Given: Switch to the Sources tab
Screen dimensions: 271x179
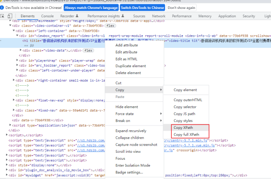Looking at the screenshot, I should (139, 16).
